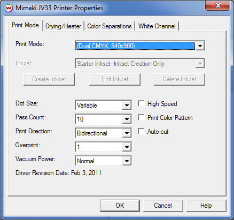234x220 pixels.
Task: Toggle the Print Color Pattern checkbox
Action: (141, 118)
